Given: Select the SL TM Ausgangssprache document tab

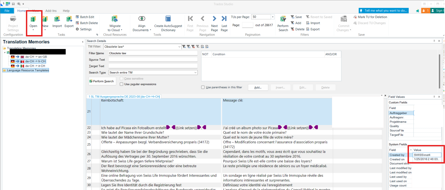Looking at the screenshot, I should (124, 97).
